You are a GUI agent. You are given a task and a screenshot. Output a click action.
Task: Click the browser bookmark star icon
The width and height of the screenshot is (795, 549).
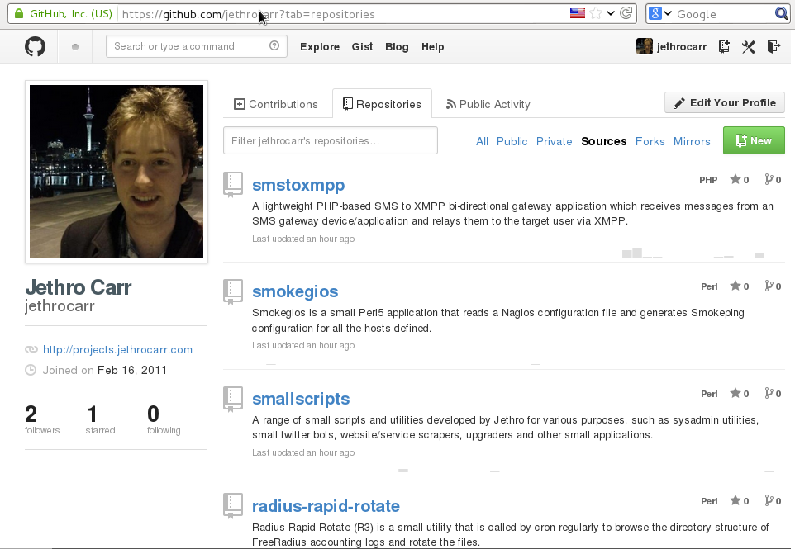(597, 13)
